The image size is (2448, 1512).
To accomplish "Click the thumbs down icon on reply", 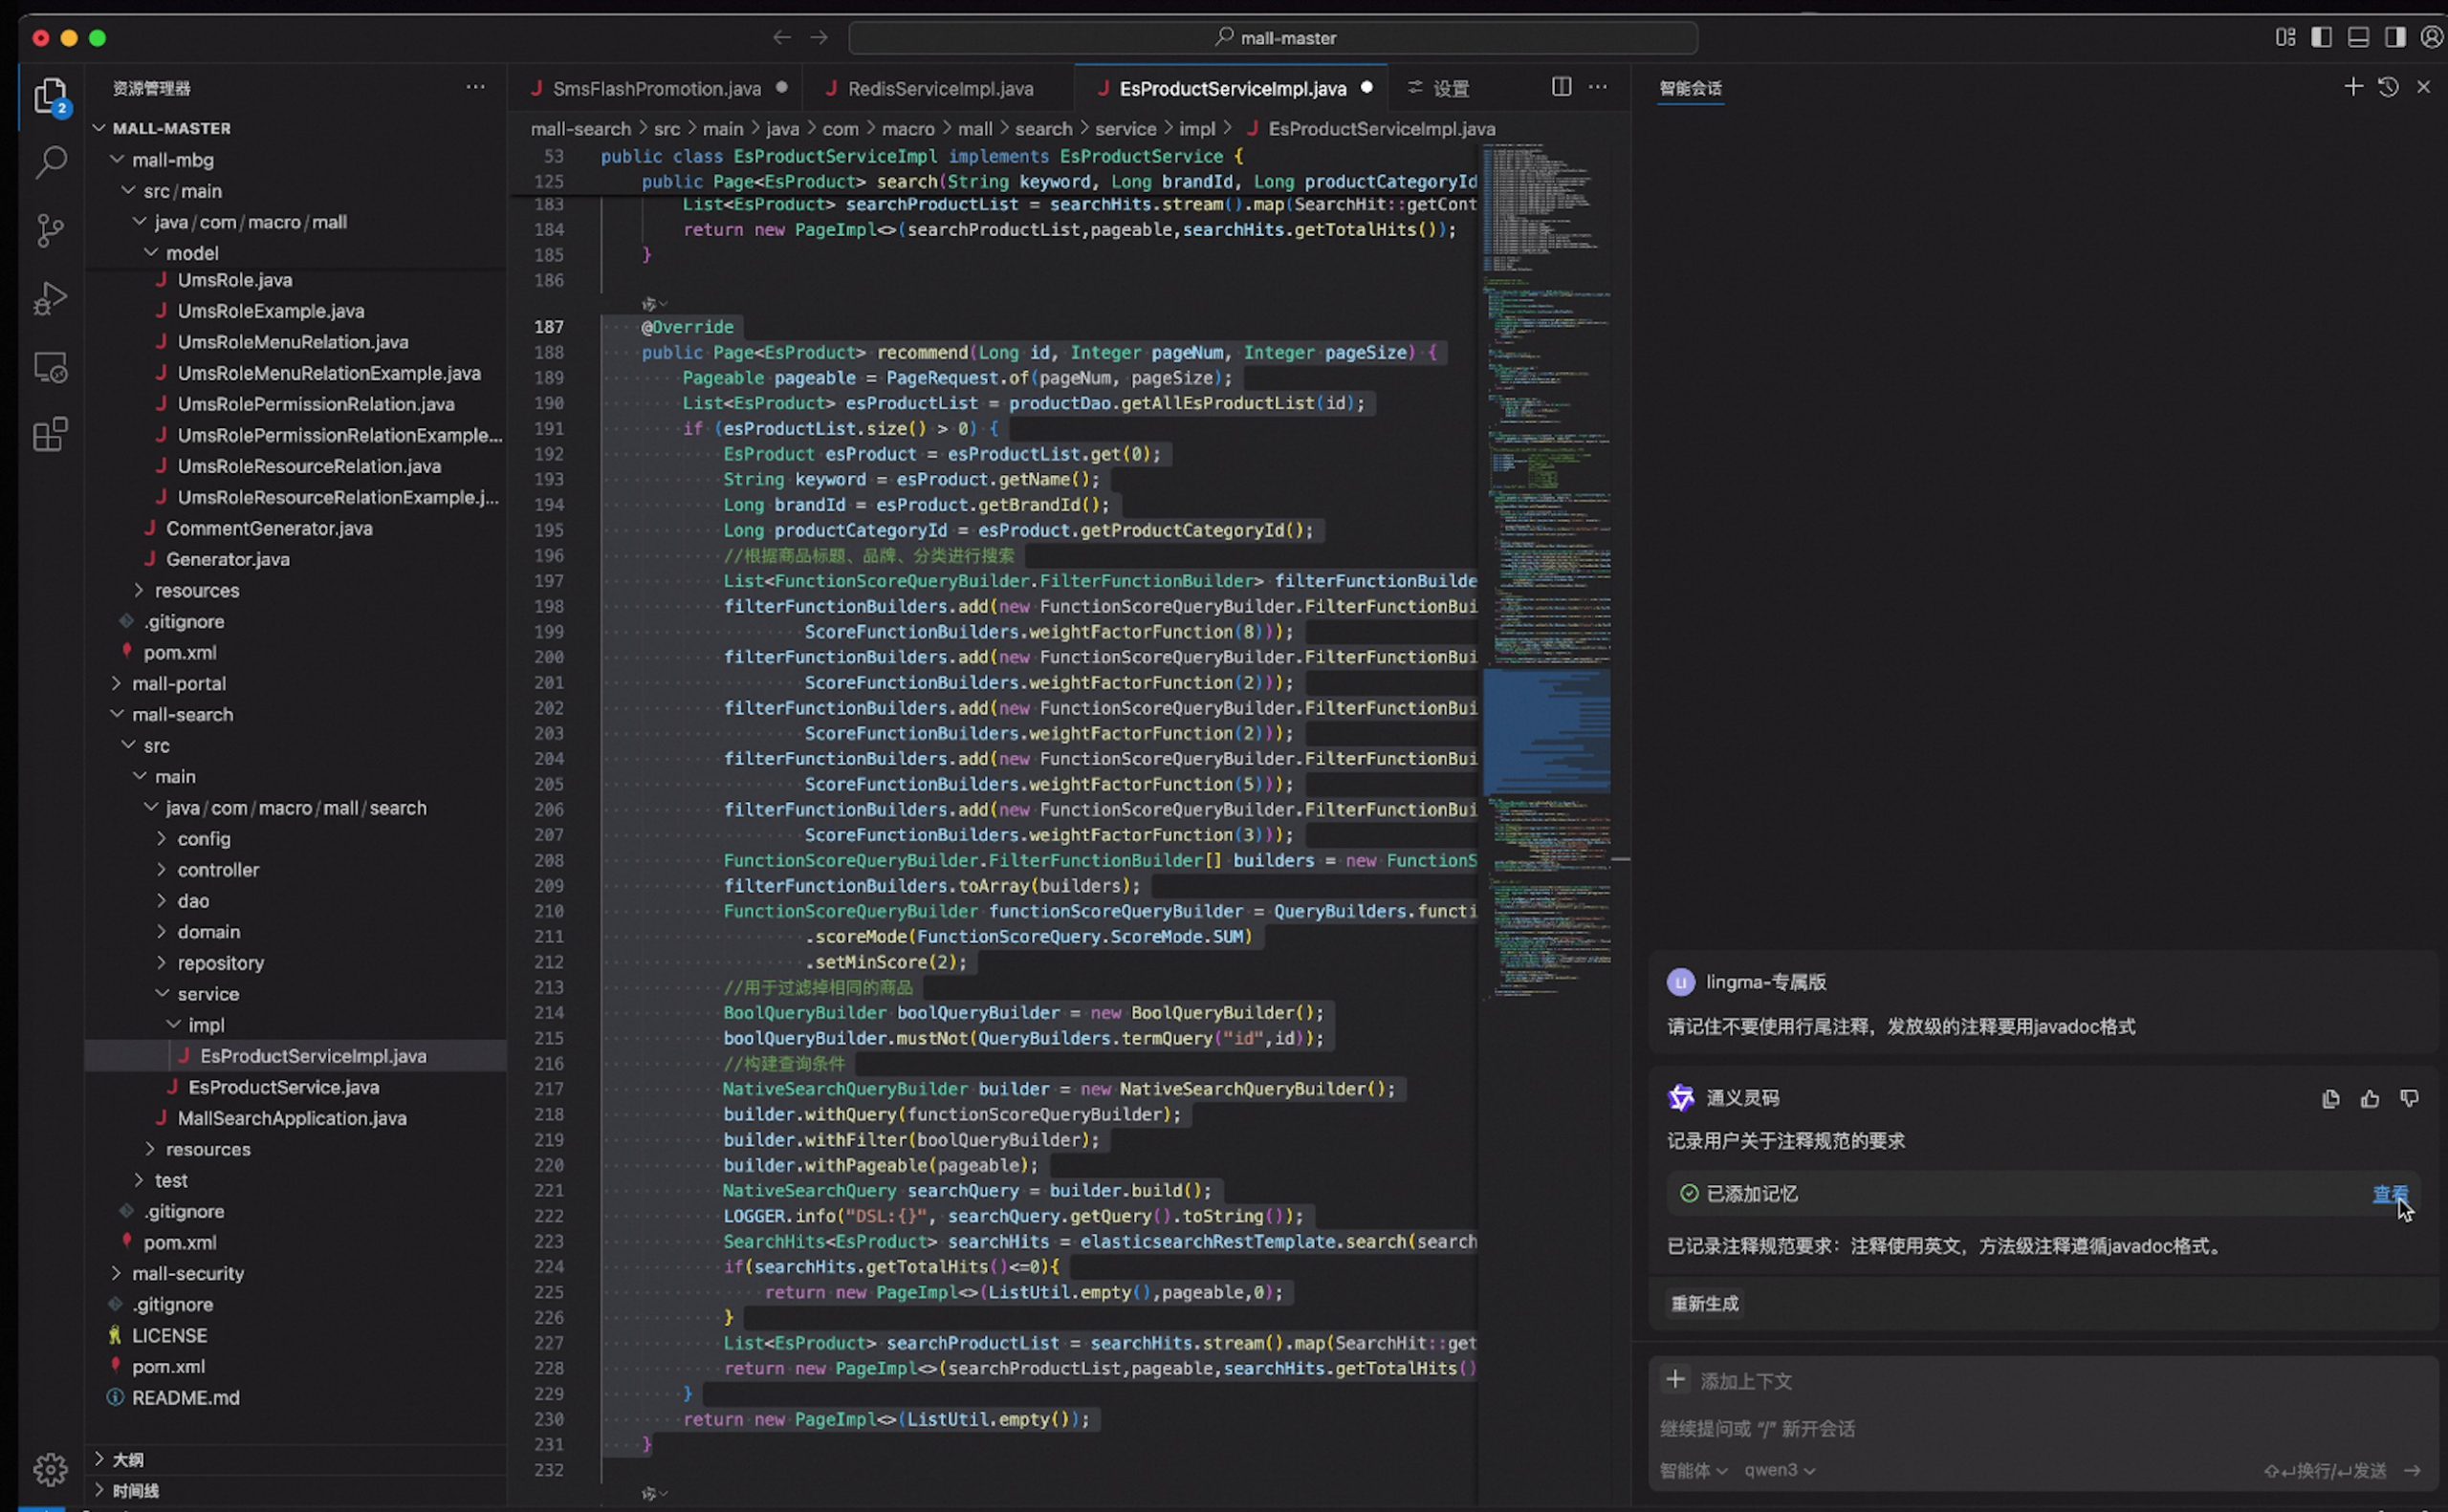I will (x=2409, y=1099).
